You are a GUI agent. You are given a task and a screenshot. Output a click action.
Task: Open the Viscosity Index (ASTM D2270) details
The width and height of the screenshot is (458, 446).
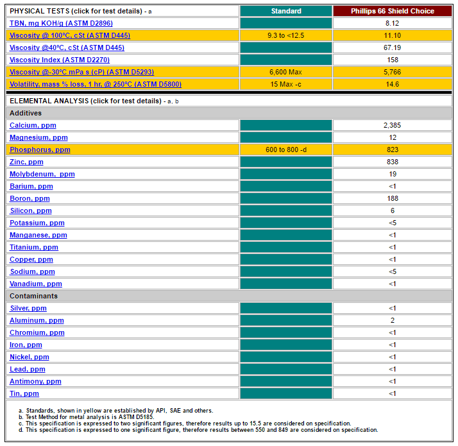click(x=60, y=60)
